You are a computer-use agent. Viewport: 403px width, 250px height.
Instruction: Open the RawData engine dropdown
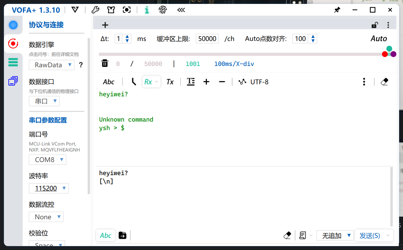pyautogui.click(x=52, y=65)
